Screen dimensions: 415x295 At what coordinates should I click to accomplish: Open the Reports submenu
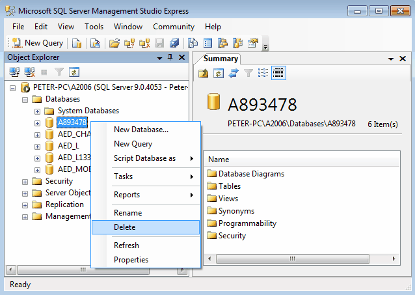(146, 195)
